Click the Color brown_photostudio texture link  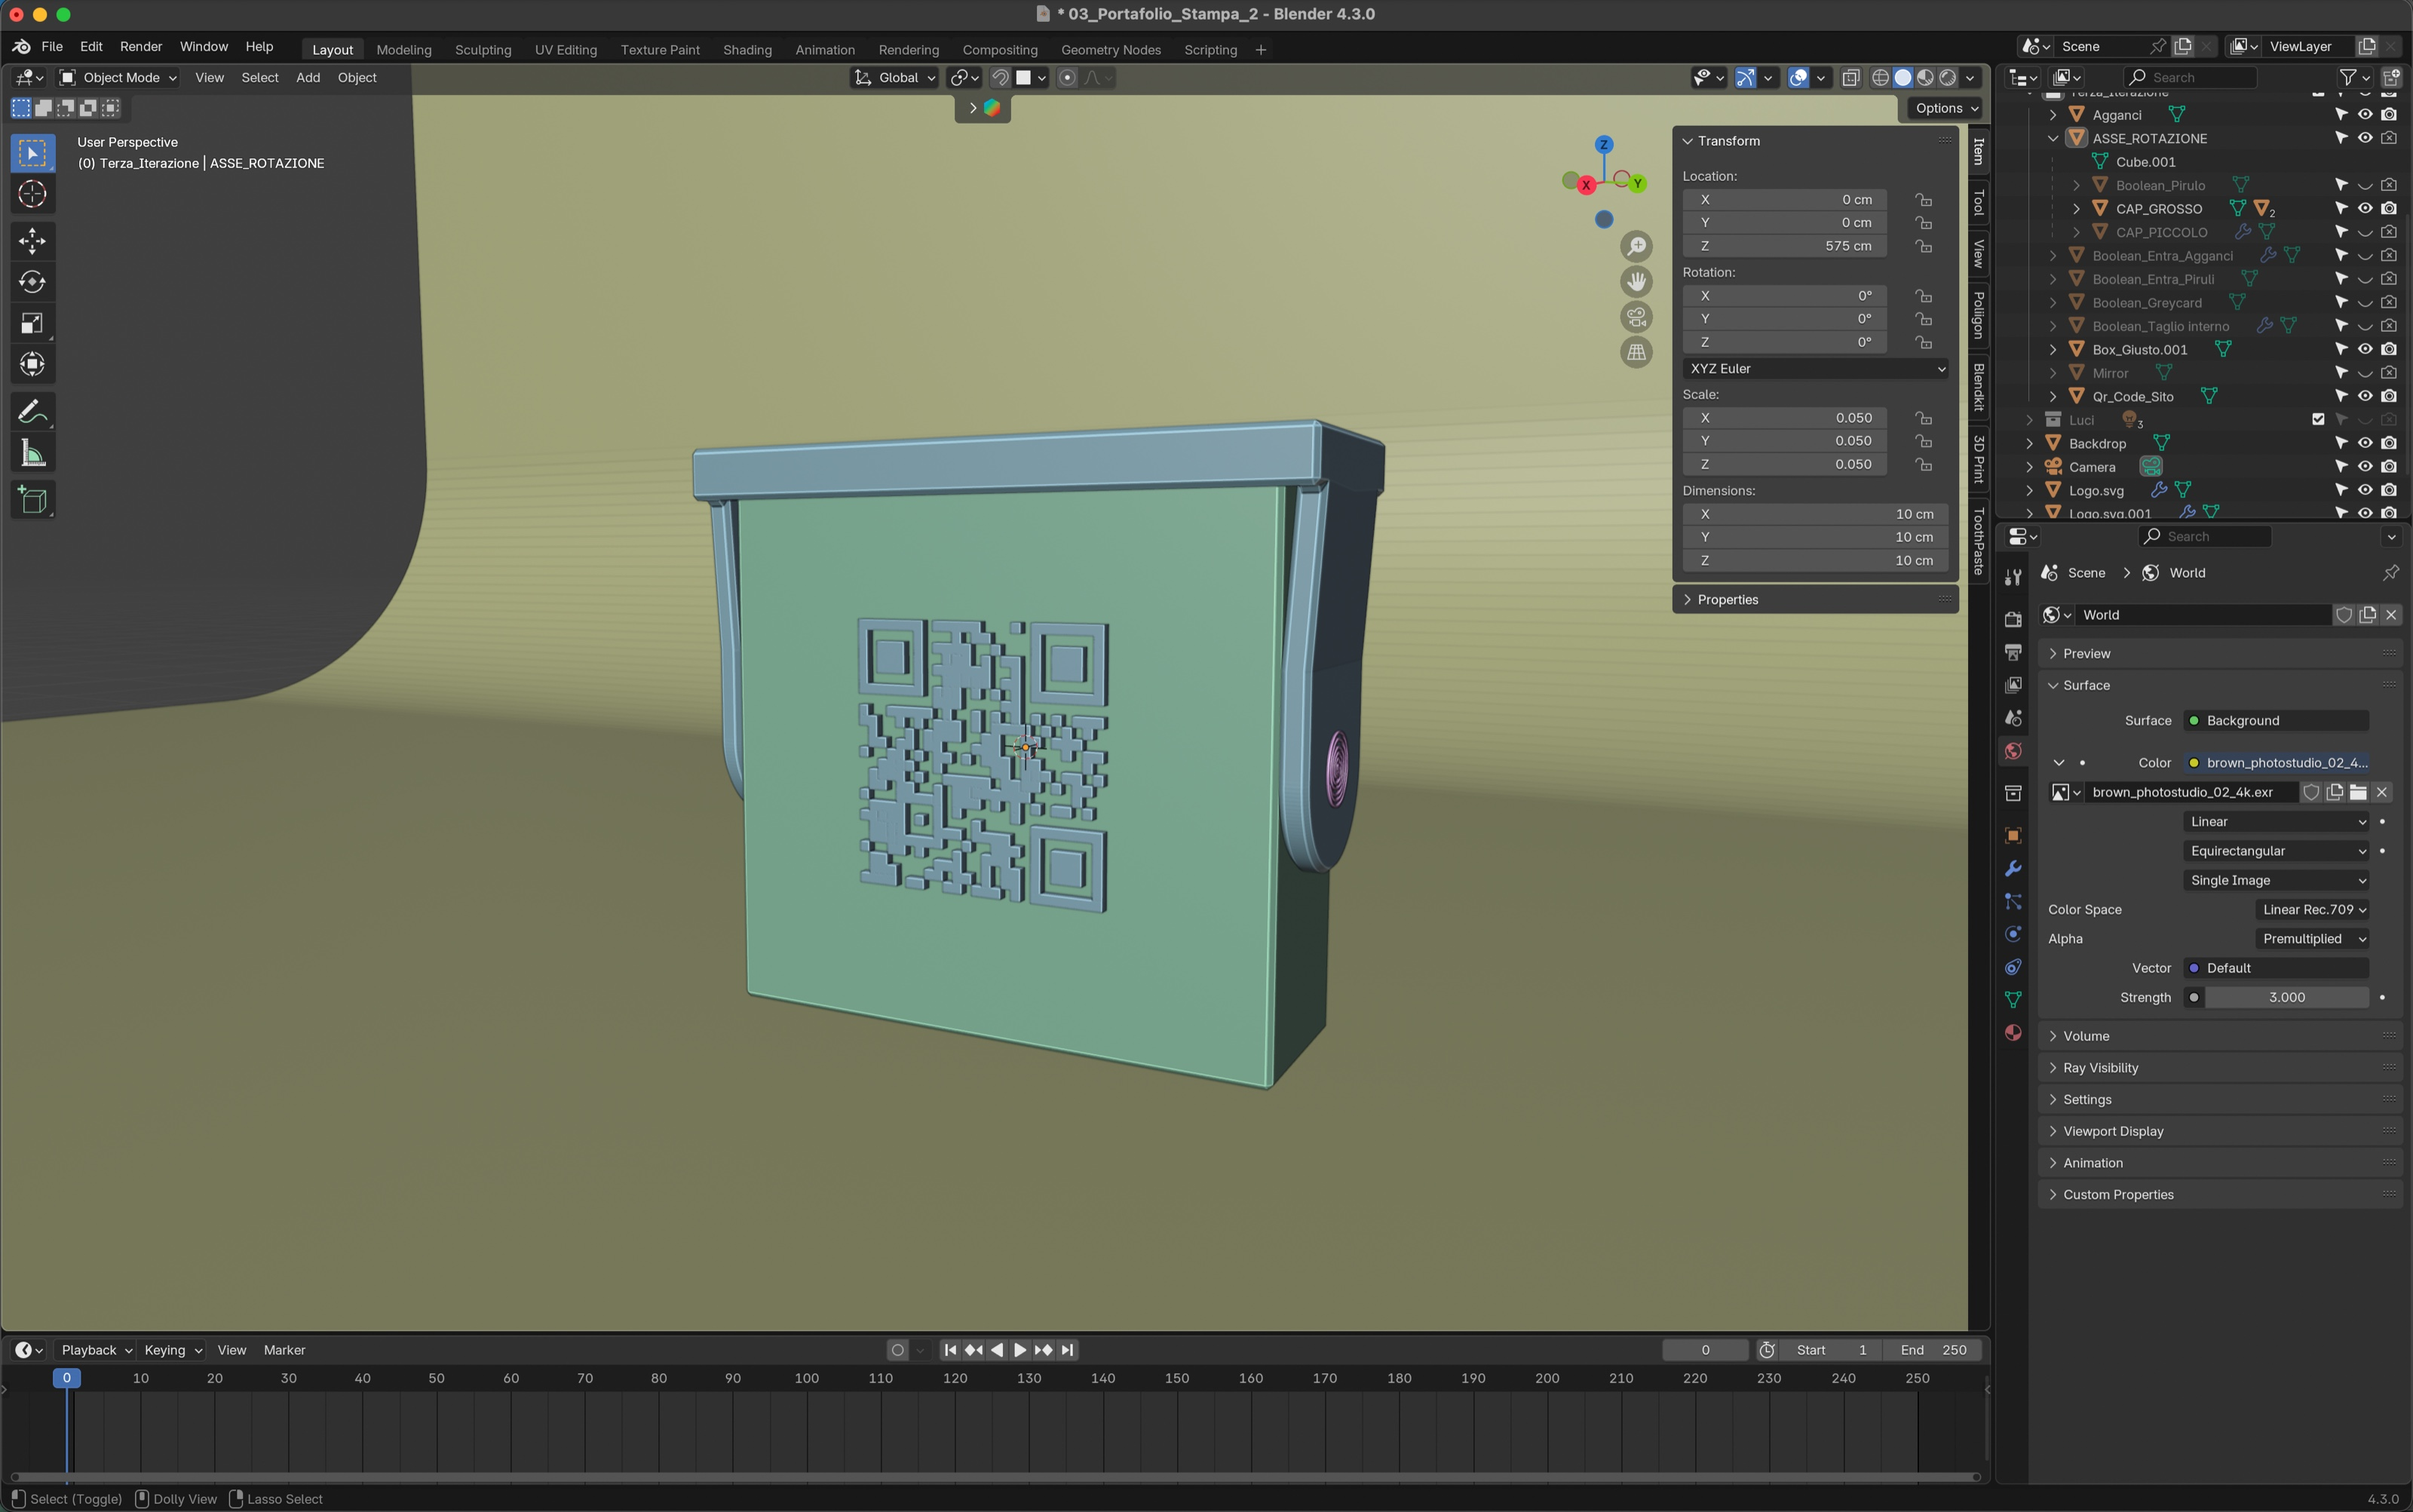pyautogui.click(x=2276, y=762)
